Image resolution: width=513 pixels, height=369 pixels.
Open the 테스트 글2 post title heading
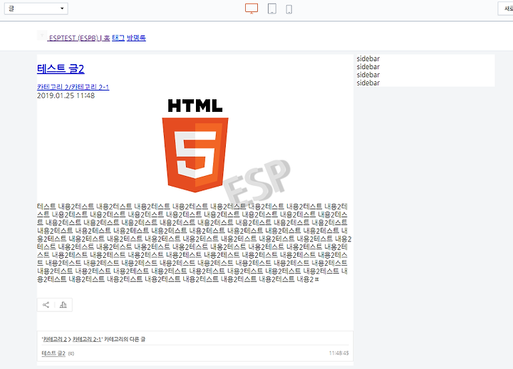pos(61,68)
